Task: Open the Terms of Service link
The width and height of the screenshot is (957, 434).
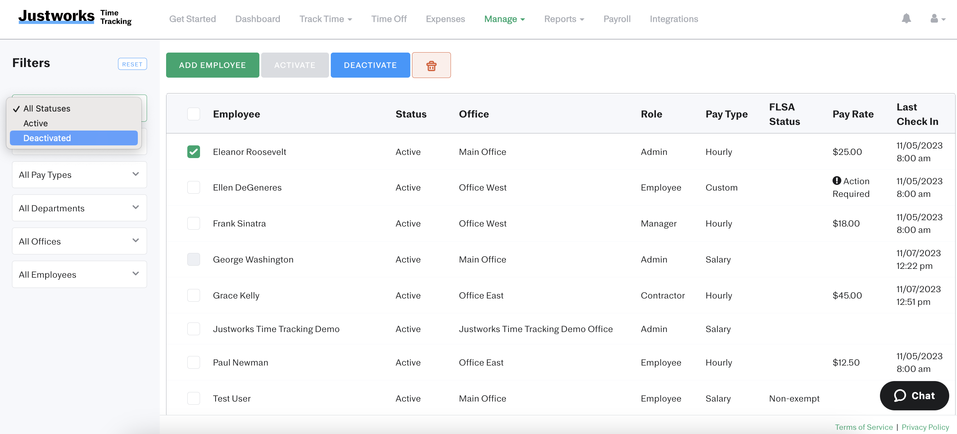Action: click(x=864, y=427)
